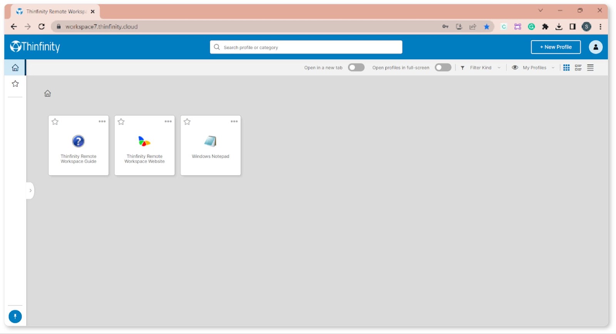Click the install app icon in address bar
Image resolution: width=616 pixels, height=334 pixels.
(459, 27)
